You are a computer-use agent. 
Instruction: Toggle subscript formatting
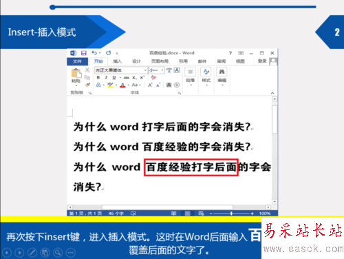tap(134, 78)
